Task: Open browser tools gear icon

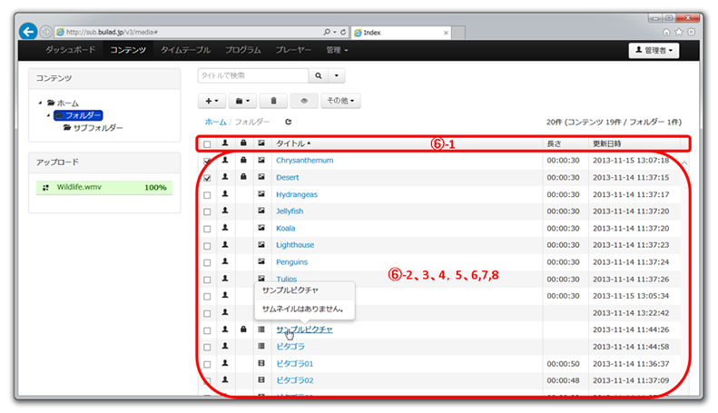Action: pos(692,32)
